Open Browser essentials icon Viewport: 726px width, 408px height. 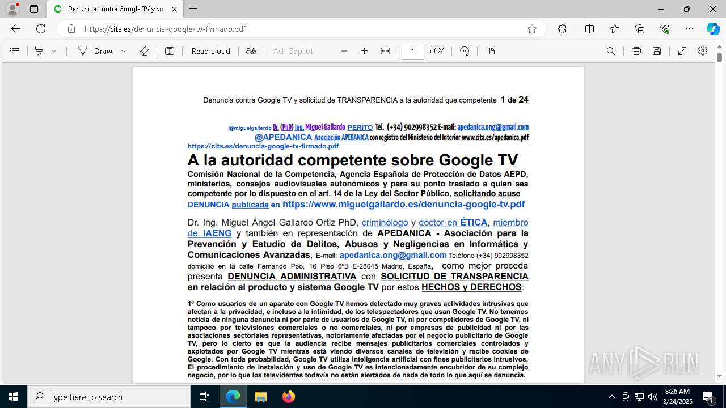pyautogui.click(x=665, y=29)
